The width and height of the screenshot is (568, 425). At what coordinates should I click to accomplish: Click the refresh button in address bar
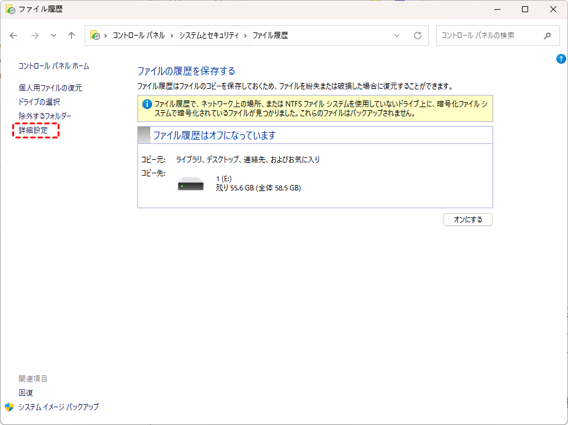click(x=418, y=36)
